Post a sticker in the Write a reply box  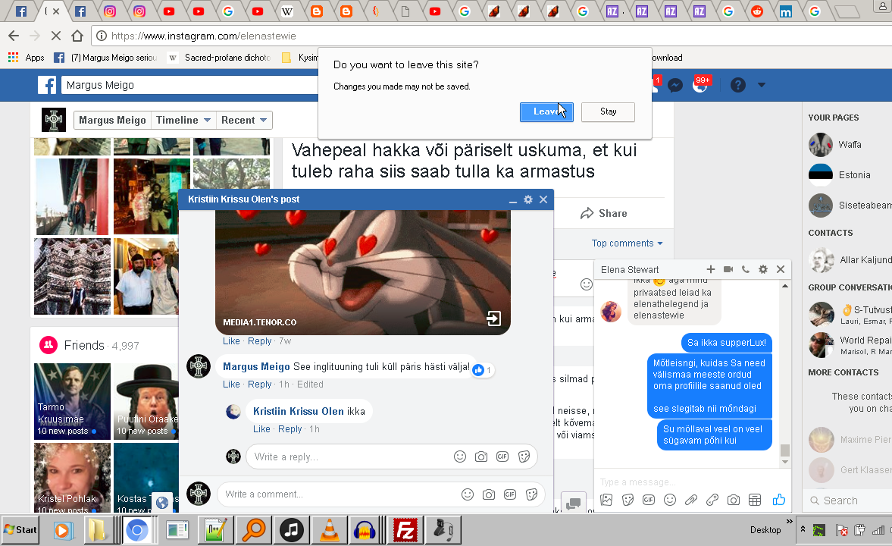point(524,457)
